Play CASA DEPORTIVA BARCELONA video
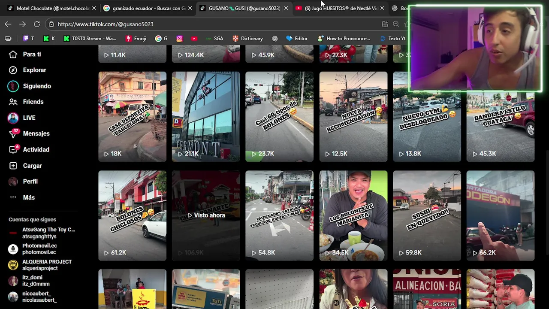The width and height of the screenshot is (549, 309). pos(132,117)
